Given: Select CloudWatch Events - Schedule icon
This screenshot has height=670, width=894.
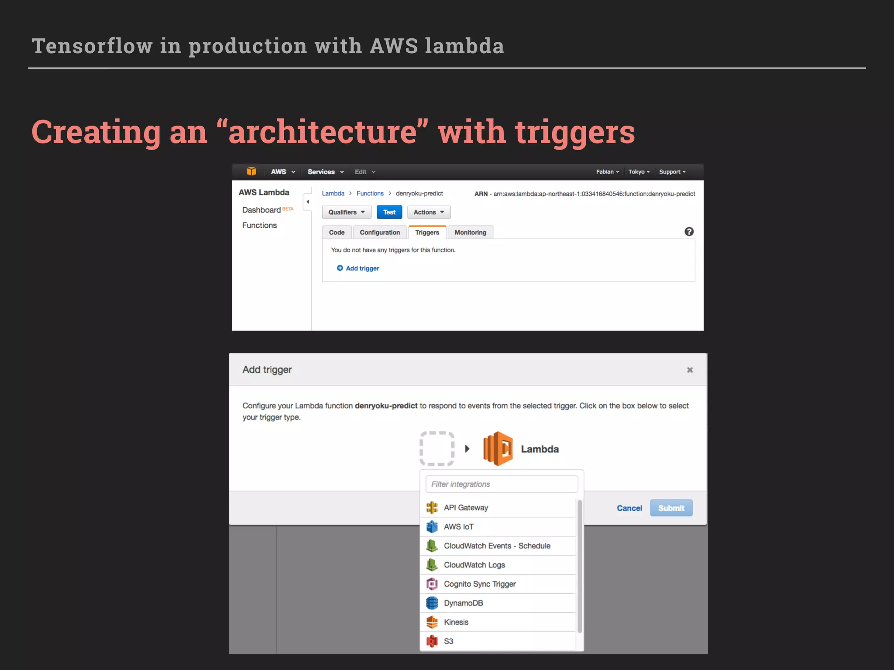Looking at the screenshot, I should click(x=432, y=546).
